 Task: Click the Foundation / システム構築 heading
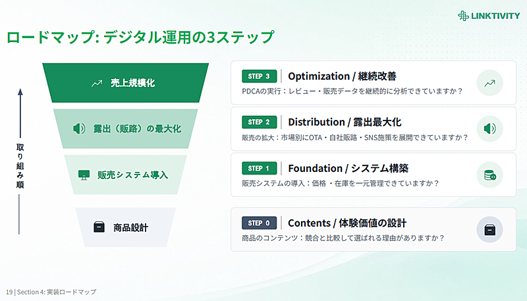348,168
